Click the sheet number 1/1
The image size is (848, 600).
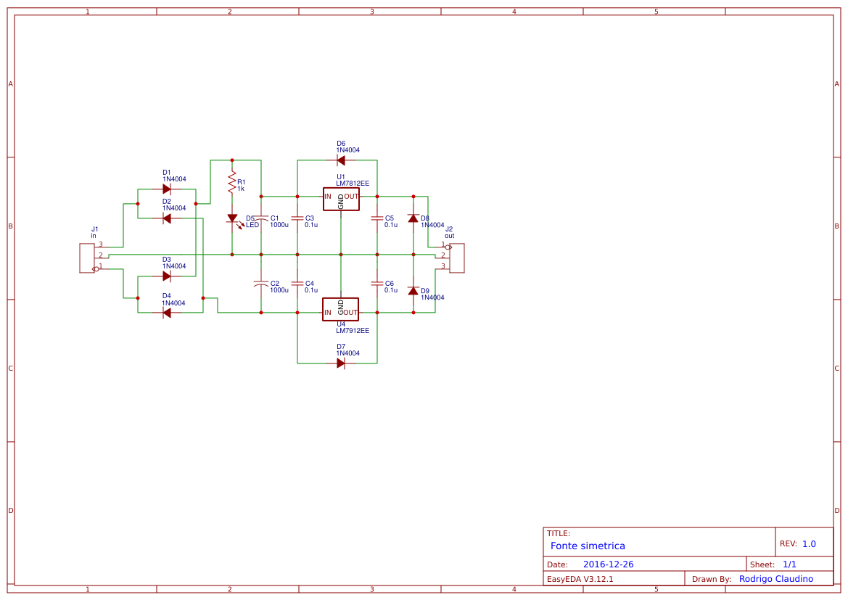(x=789, y=565)
